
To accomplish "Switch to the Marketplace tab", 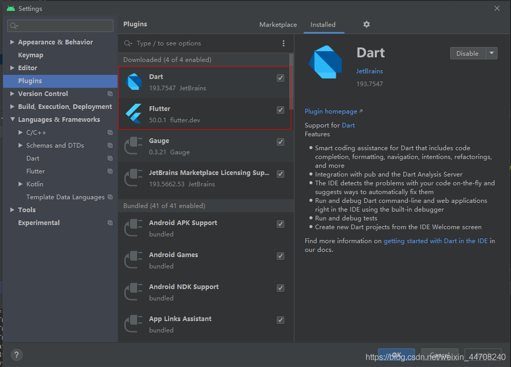I will coord(278,25).
